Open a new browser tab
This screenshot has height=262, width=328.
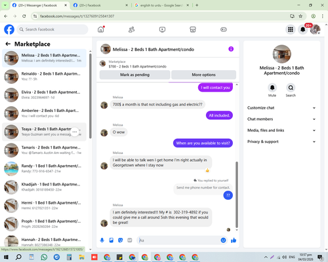click(x=197, y=5)
